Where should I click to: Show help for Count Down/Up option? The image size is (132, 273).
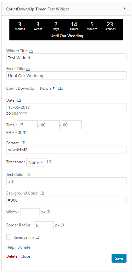tap(60, 88)
